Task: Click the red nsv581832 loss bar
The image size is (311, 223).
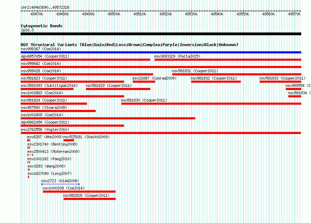Action: point(216,82)
